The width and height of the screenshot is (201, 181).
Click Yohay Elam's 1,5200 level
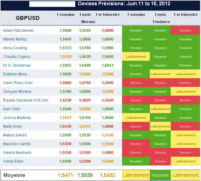point(85,161)
